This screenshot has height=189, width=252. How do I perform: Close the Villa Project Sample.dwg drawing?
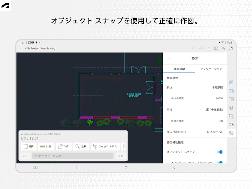point(20,48)
